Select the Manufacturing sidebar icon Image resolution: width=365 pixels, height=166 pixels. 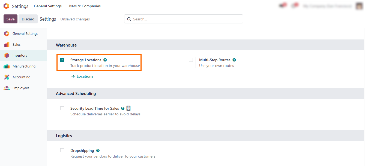7,66
